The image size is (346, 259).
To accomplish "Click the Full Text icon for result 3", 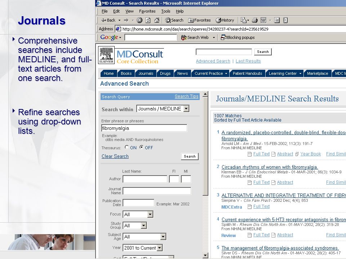I will point(249,206).
